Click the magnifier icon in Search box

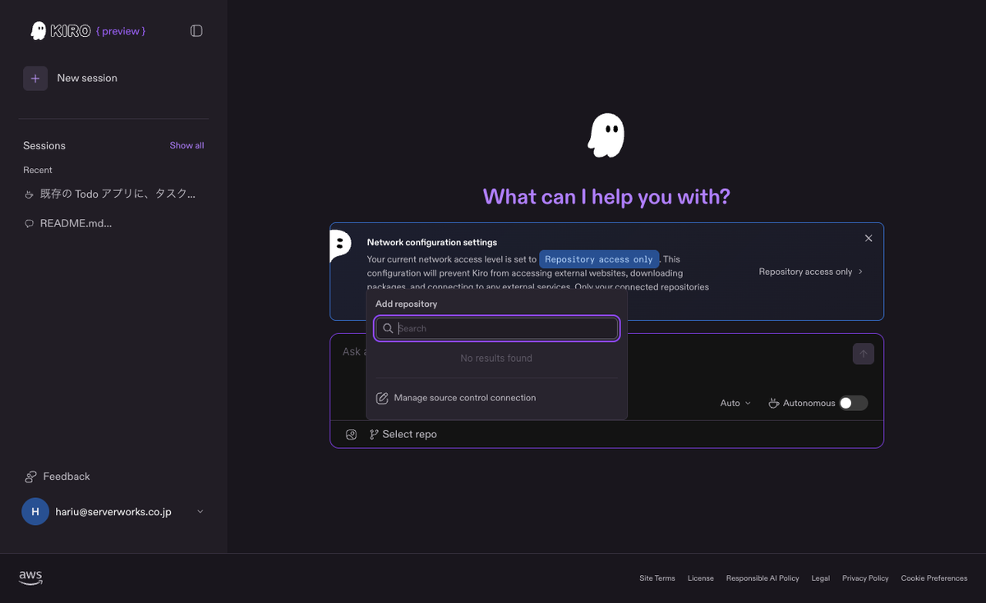click(388, 328)
